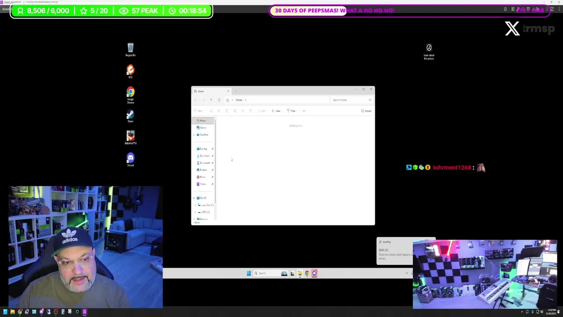This screenshot has width=563, height=317.
Task: Collapse the This PC tree node
Action: tap(194, 198)
